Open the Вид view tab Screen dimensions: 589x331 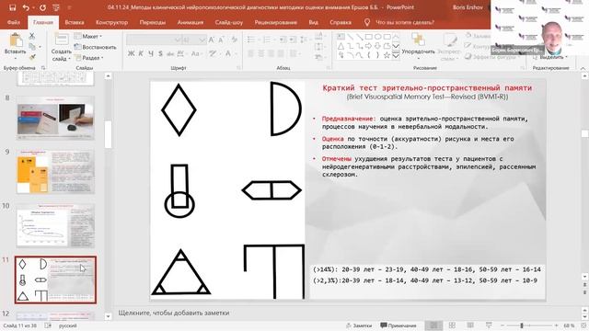coord(313,22)
